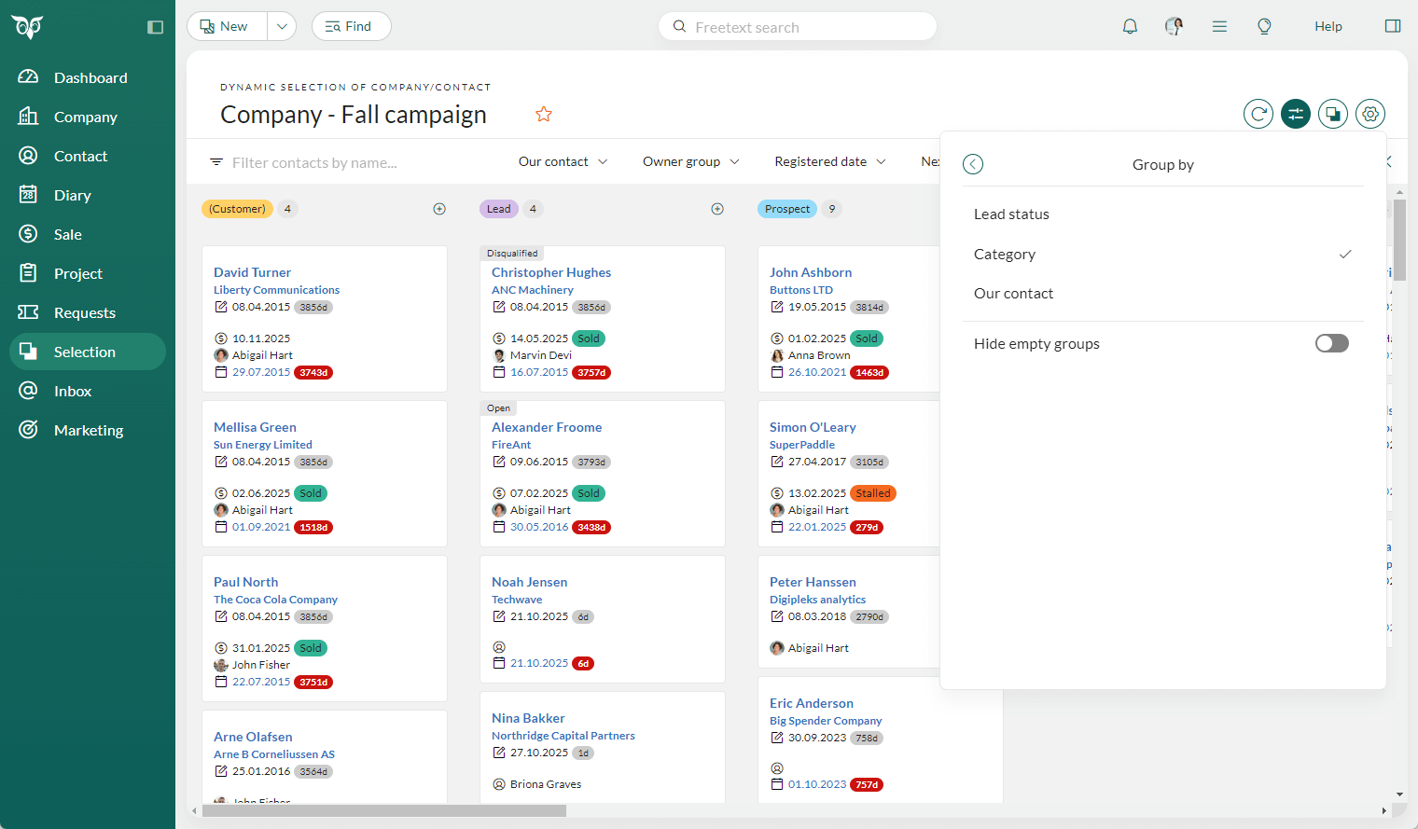Refresh the selection view
This screenshot has height=829, width=1418.
[x=1258, y=113]
